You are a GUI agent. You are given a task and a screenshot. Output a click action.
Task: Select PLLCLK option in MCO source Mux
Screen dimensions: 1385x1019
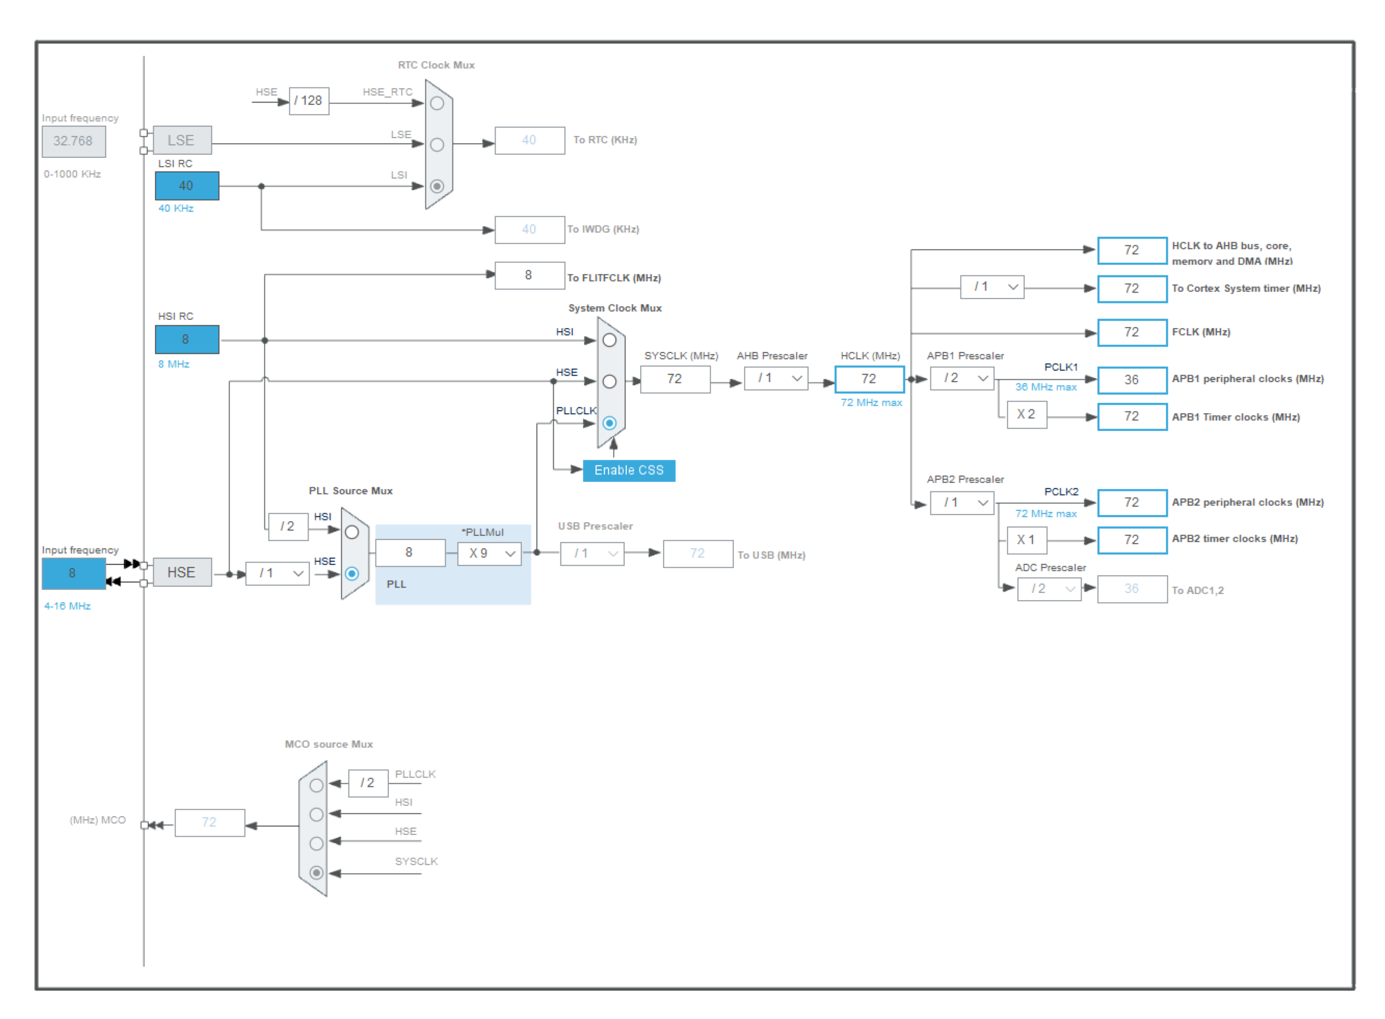point(316,785)
